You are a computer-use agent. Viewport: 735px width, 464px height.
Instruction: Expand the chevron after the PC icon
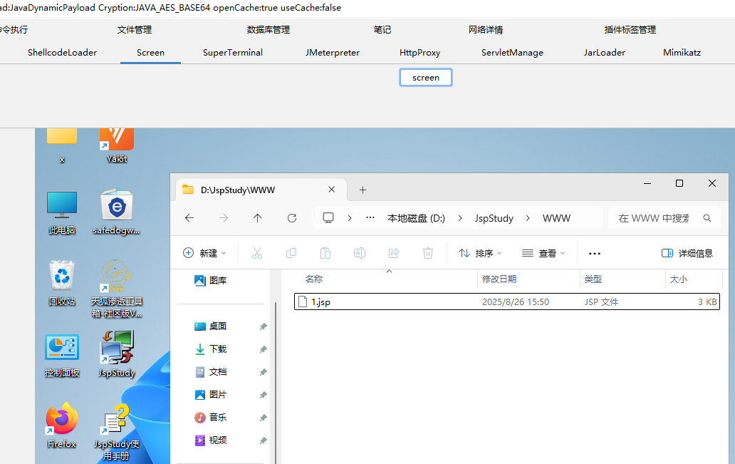click(x=350, y=218)
